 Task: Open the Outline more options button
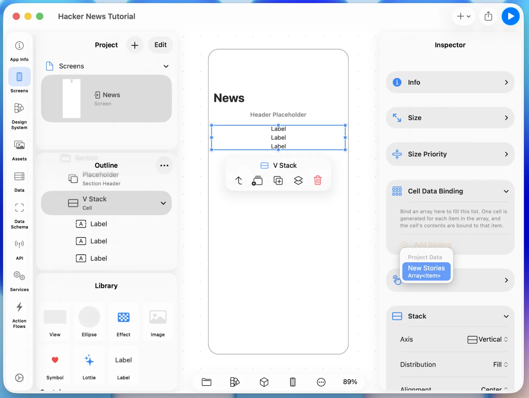point(164,165)
